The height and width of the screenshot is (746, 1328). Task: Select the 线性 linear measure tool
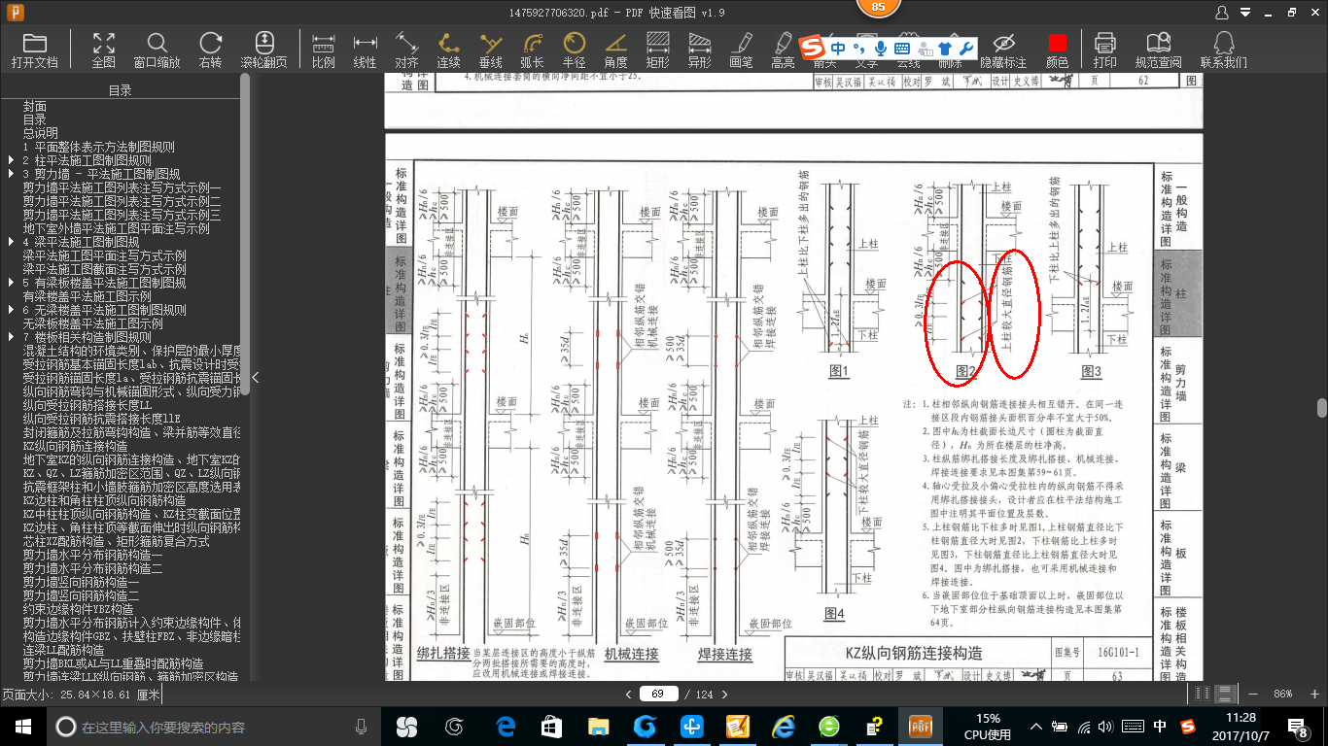tap(365, 50)
